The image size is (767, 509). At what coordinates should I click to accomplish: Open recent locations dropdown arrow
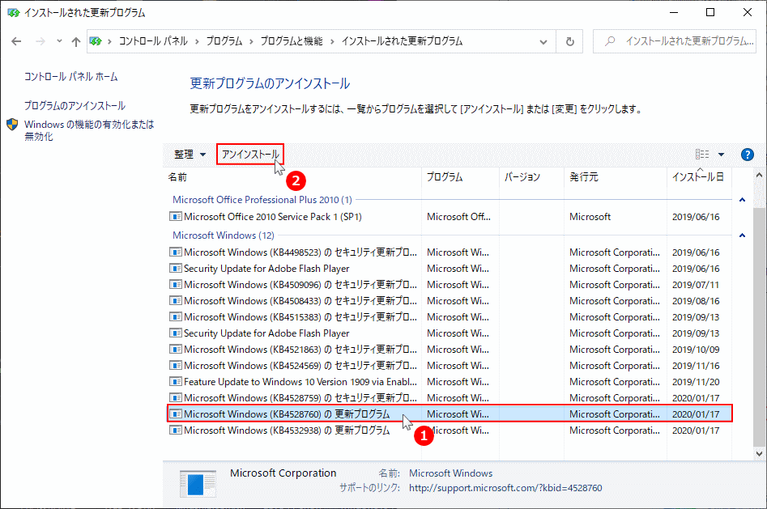[59, 41]
